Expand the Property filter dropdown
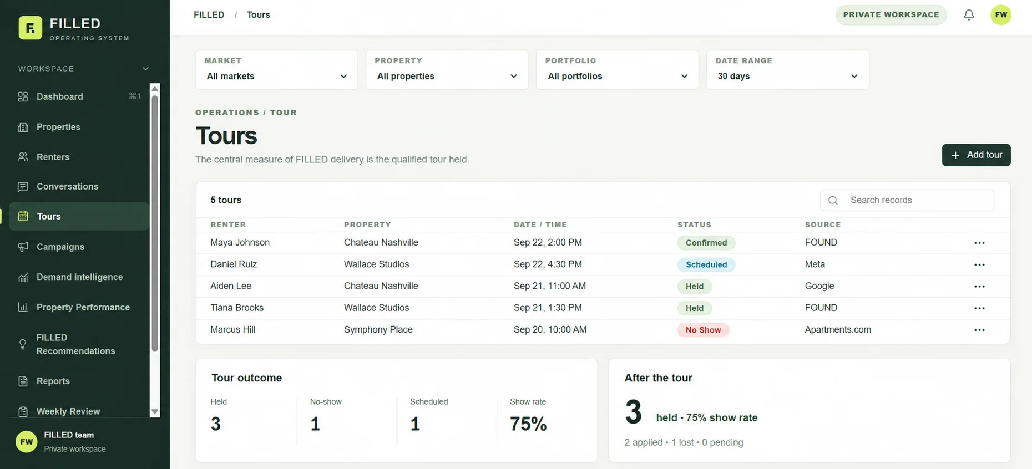Screen dimensions: 1032x469 click(x=447, y=70)
